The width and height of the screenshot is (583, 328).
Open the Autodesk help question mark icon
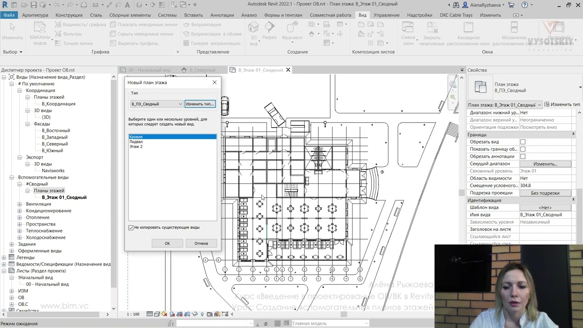[x=525, y=5]
